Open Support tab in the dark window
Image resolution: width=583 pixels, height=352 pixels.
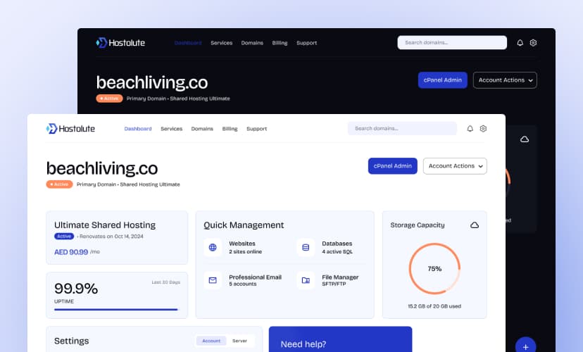(307, 43)
